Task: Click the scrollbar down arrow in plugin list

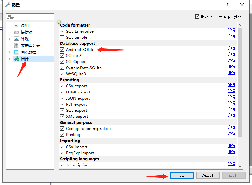Action: point(240,166)
